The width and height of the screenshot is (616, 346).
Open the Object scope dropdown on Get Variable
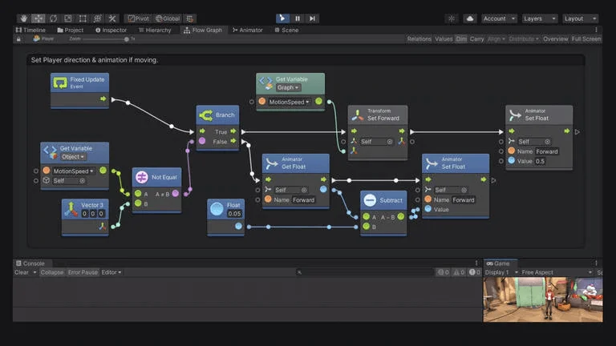[73, 156]
